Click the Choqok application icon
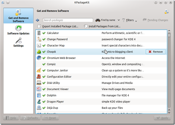175x125 pixels. [39, 52]
